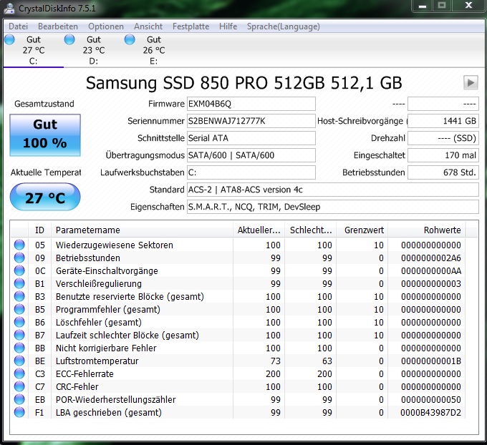
Task: Select the Wiederzugewiesene Sektoren row
Action: point(238,245)
